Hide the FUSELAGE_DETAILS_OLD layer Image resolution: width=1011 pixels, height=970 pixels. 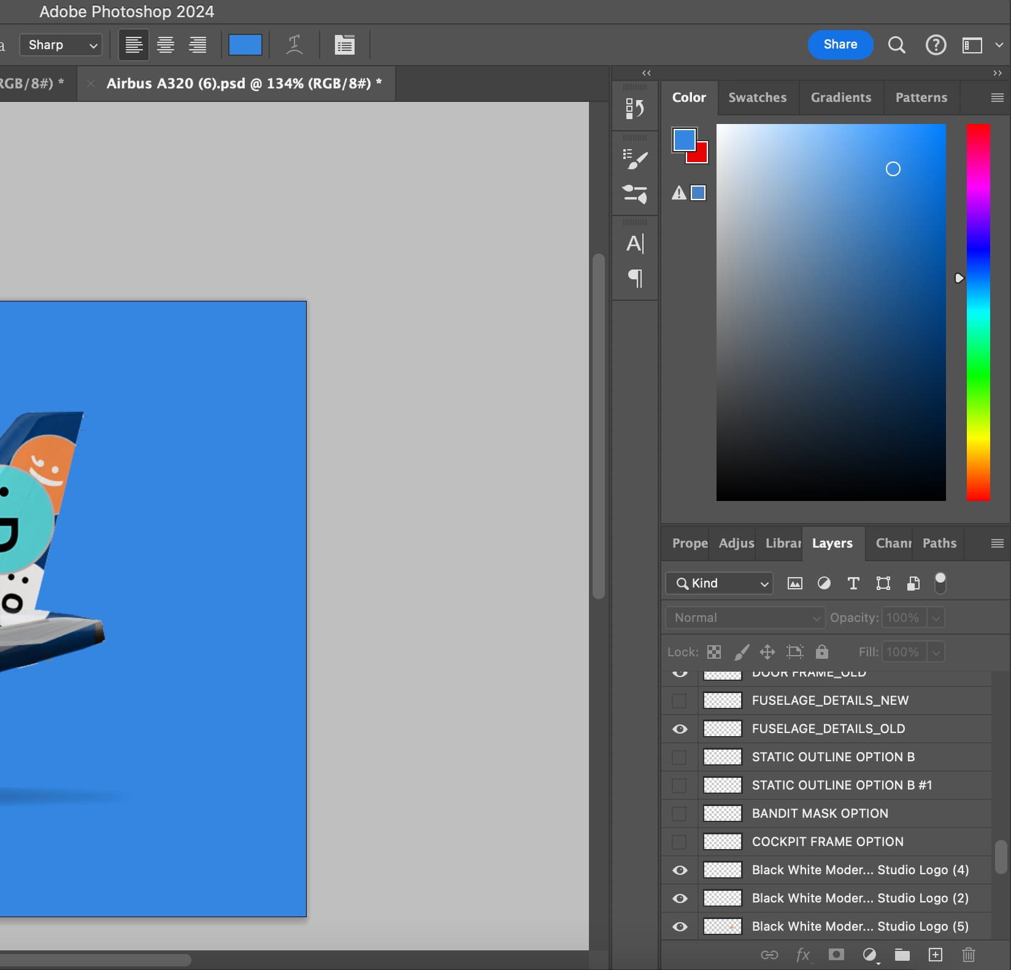pos(680,729)
